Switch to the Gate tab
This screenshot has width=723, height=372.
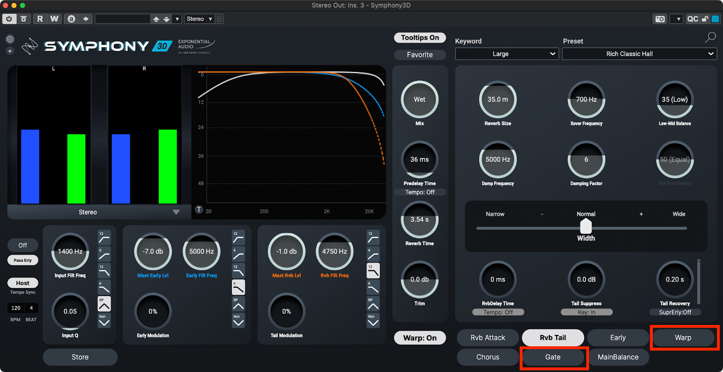pos(553,357)
